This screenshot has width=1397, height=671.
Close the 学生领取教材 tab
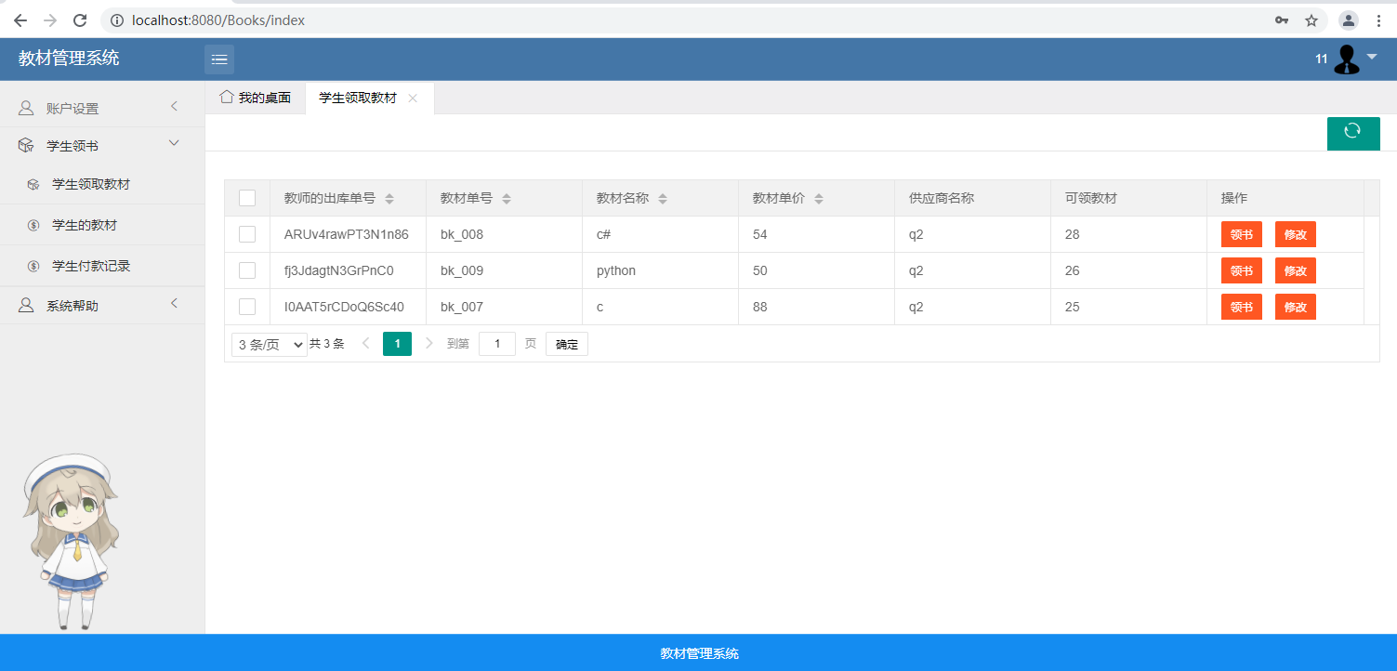tap(413, 99)
